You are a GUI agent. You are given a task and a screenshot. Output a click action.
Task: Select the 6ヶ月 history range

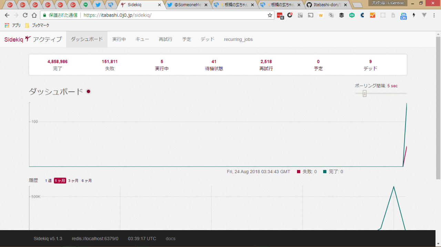[x=87, y=181]
